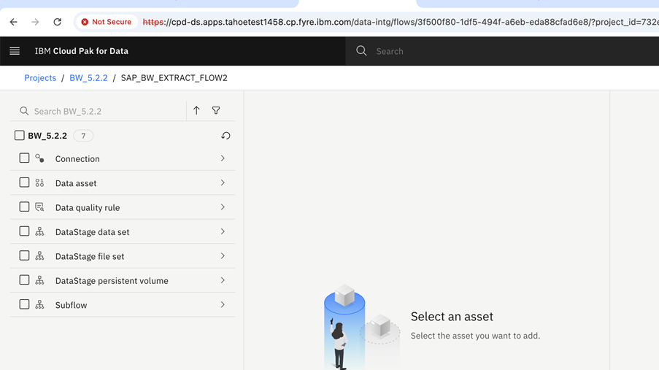Click the search icon in Search BW_5.2.2 field
The width and height of the screenshot is (659, 370).
point(24,111)
